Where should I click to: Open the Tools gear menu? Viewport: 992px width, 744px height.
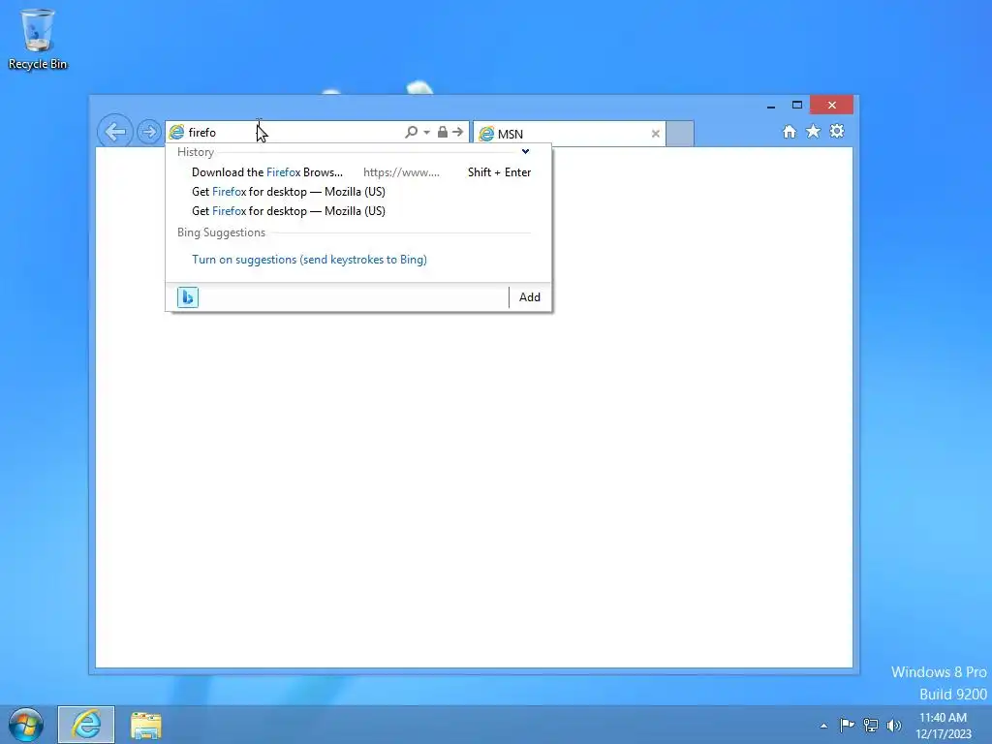click(837, 131)
